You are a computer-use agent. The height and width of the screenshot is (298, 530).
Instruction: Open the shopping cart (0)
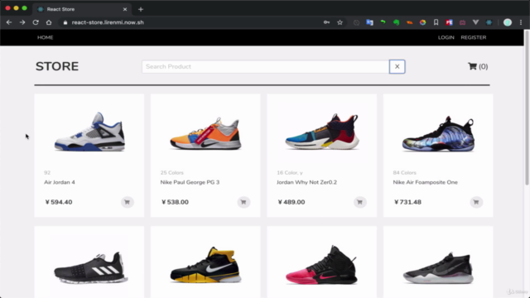(x=478, y=66)
